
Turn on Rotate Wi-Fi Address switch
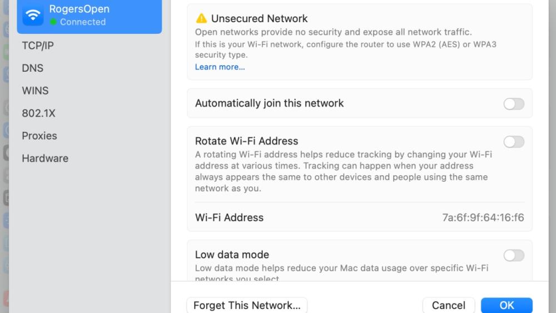[513, 142]
